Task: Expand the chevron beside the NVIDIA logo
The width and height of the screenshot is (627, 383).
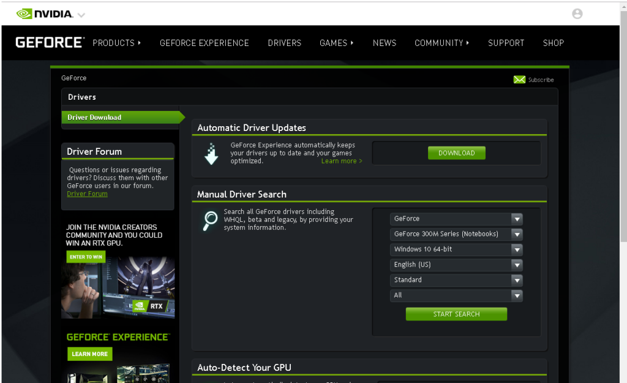Action: [x=81, y=15]
